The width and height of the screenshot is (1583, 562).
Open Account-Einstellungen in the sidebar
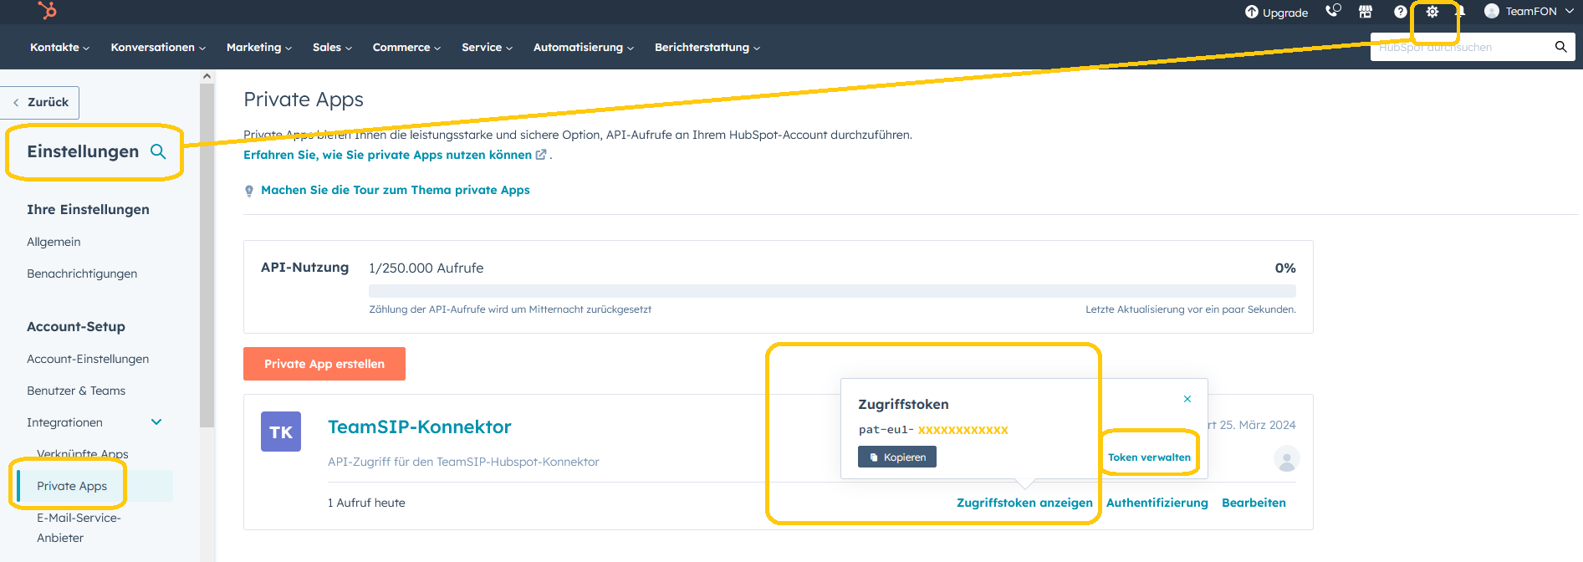point(88,359)
